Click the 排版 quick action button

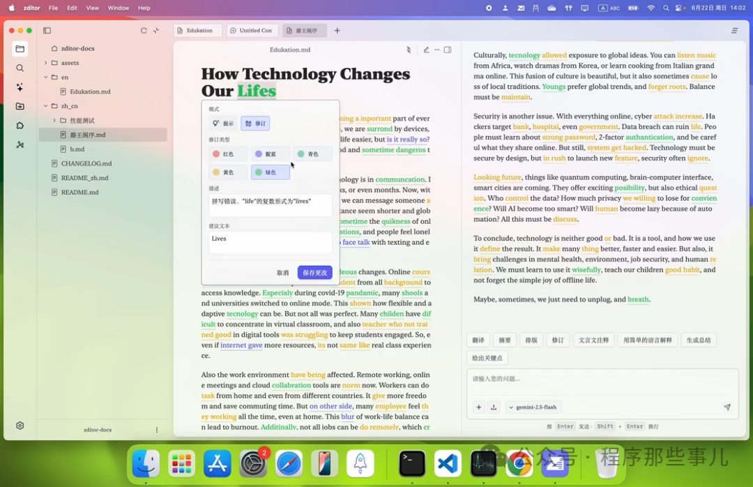click(531, 340)
